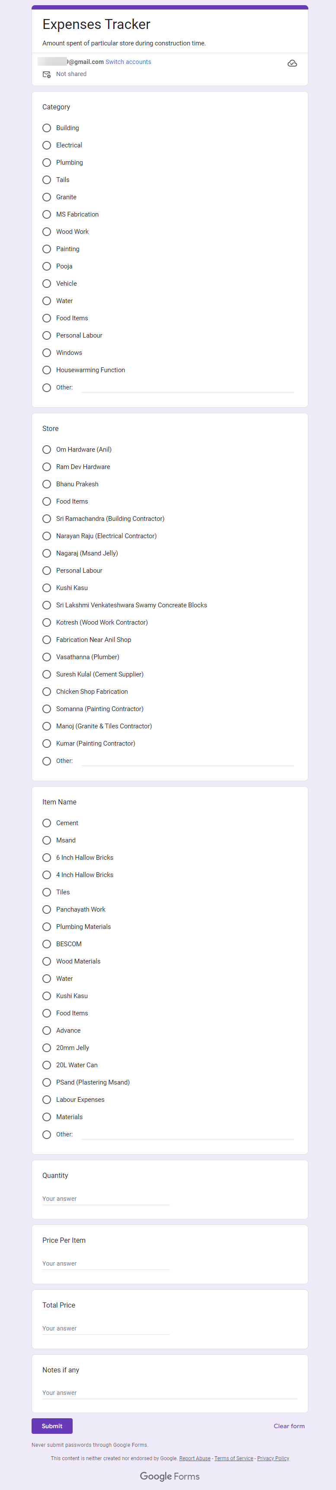This screenshot has height=1490, width=336.
Task: Open the Terms of Service page
Action: tap(234, 1458)
